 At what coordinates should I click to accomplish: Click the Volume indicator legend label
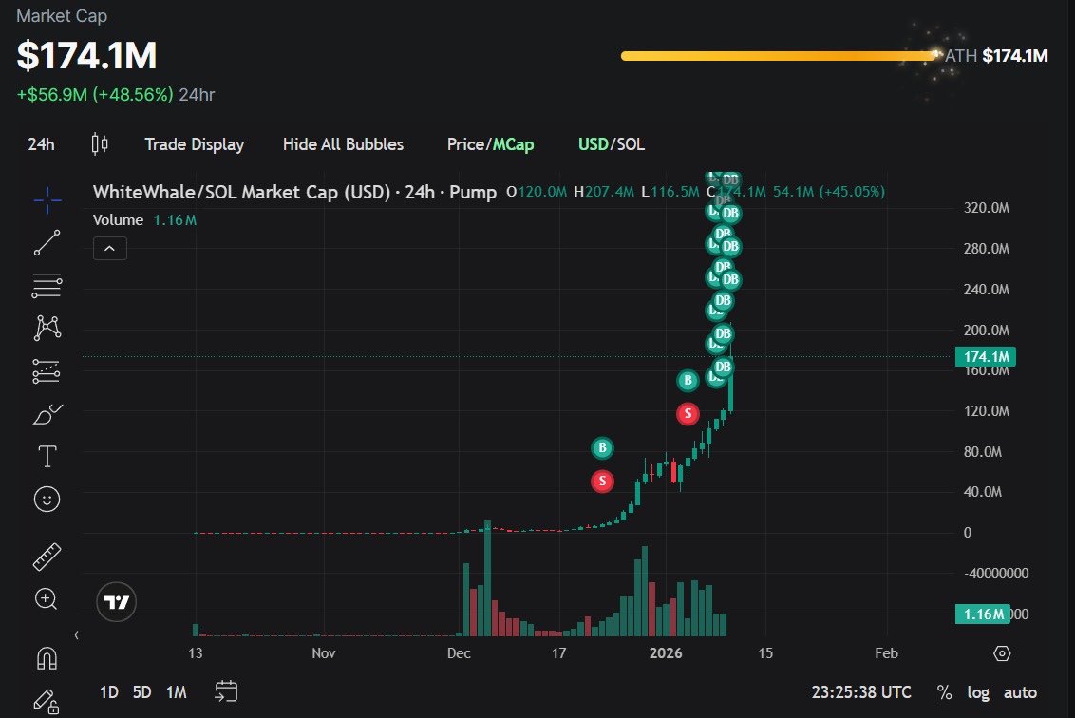118,220
